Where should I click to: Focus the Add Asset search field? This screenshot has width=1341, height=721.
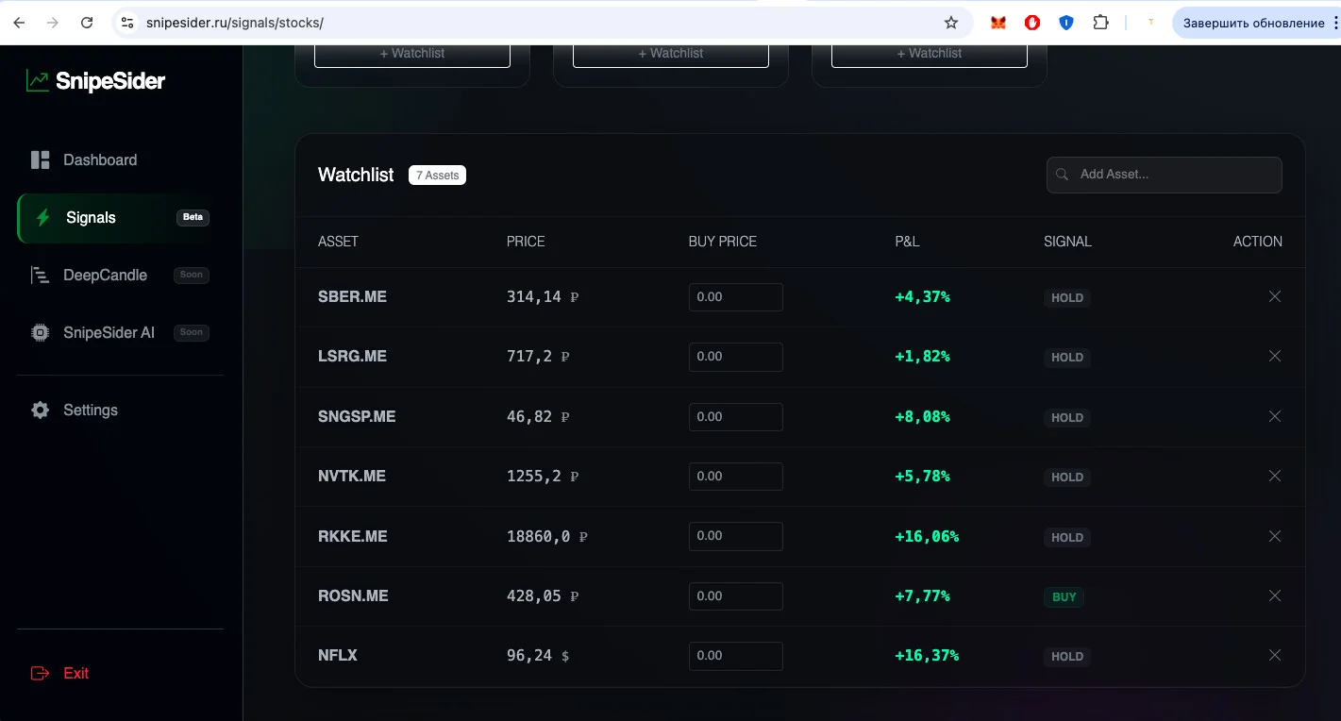[x=1165, y=175]
